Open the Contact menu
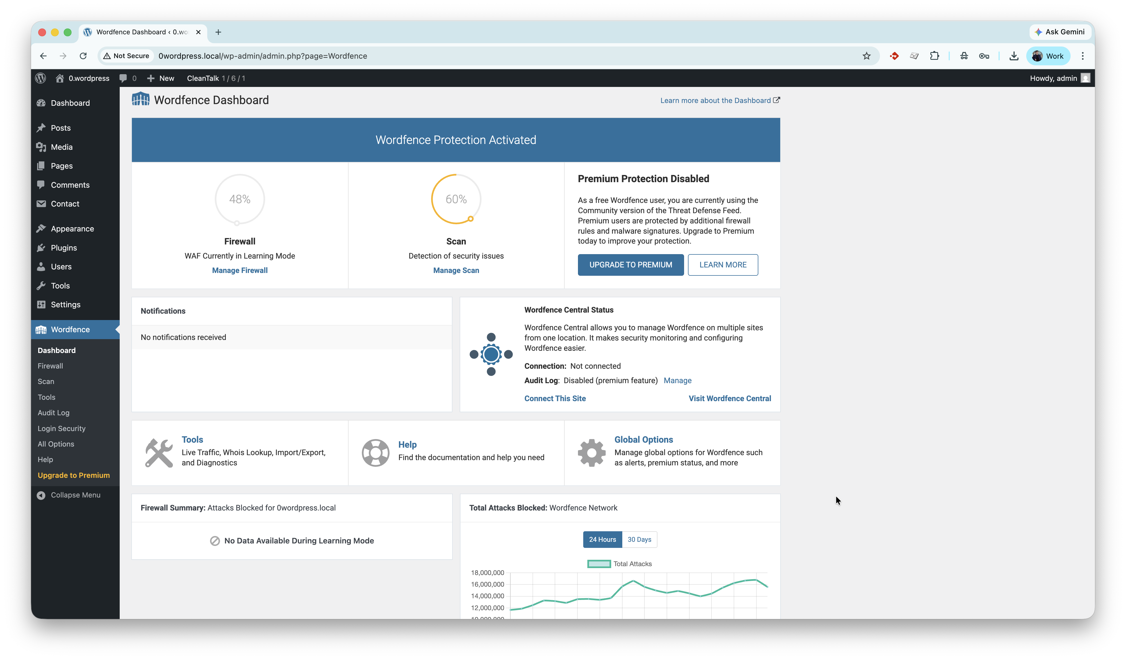The image size is (1126, 660). 65,204
